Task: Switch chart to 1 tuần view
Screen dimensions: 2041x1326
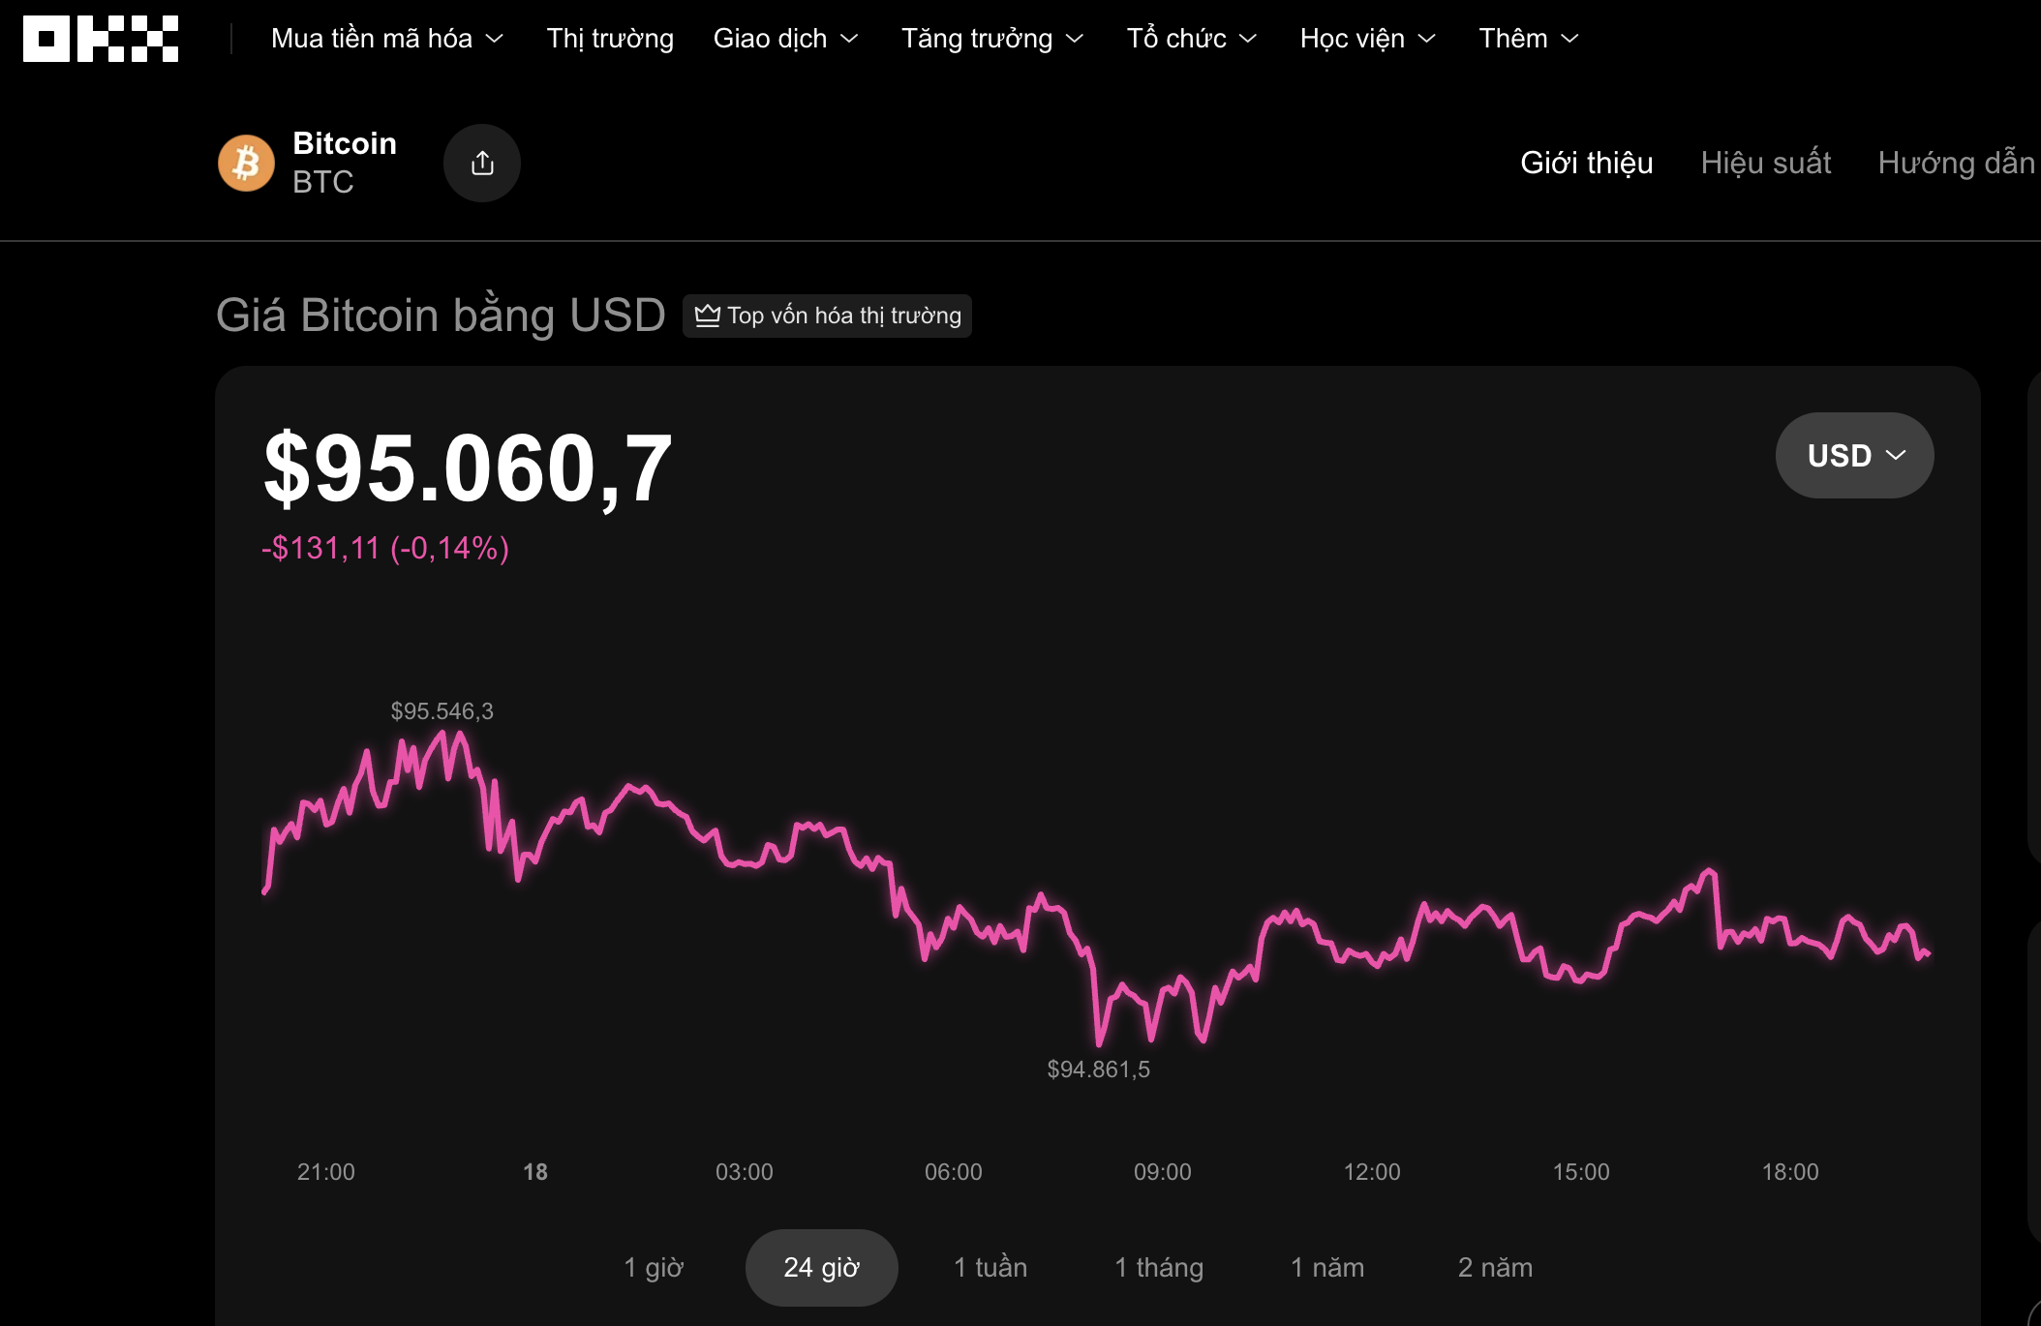Action: (x=990, y=1267)
